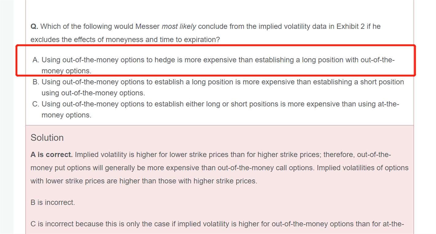Click the "B." letter marker of second option
436x234 pixels.
(36, 82)
